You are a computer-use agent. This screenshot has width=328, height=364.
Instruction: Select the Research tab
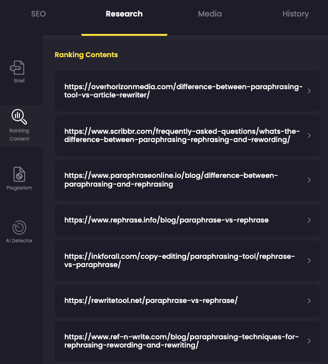click(124, 14)
